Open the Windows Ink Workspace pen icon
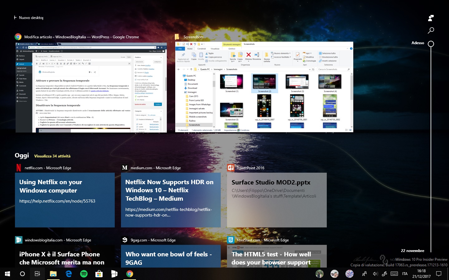Screen dimensions: 449x280 coord(384,274)
